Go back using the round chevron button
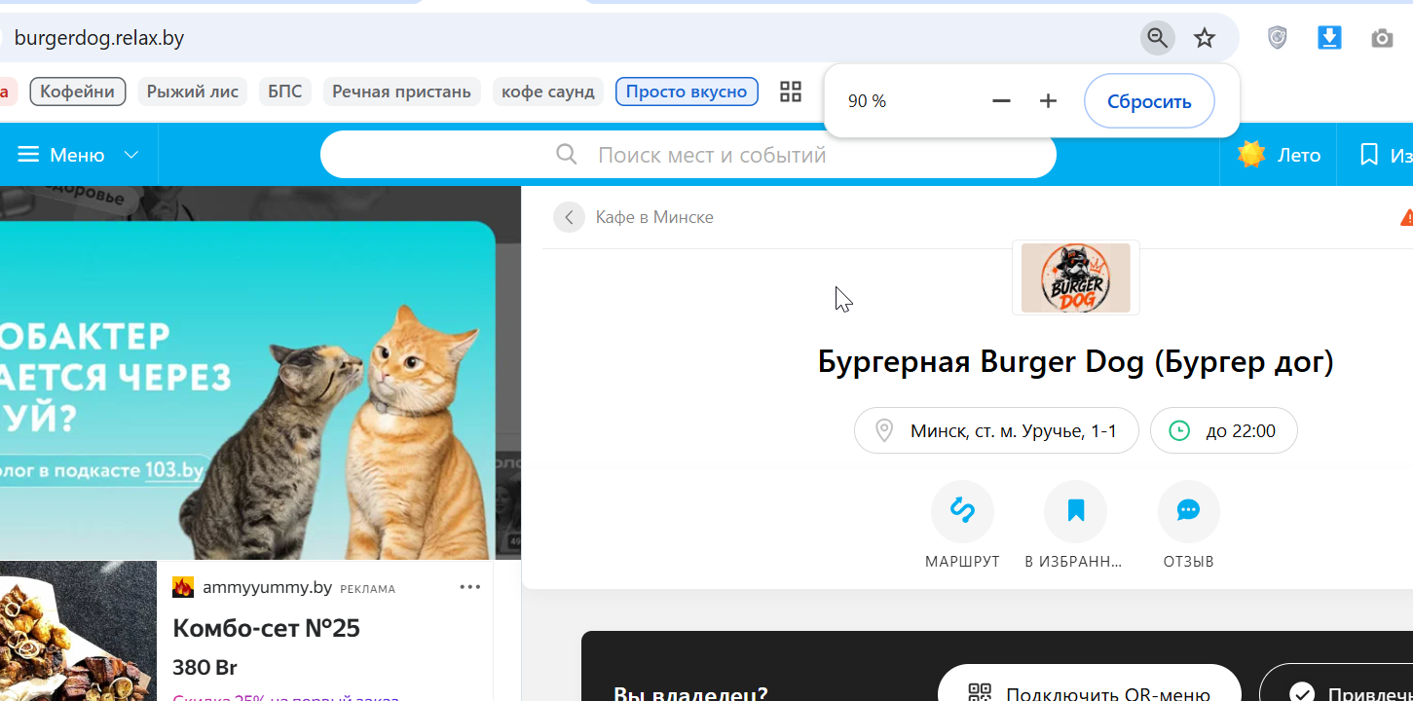Screen dimensions: 1413x701 [569, 217]
